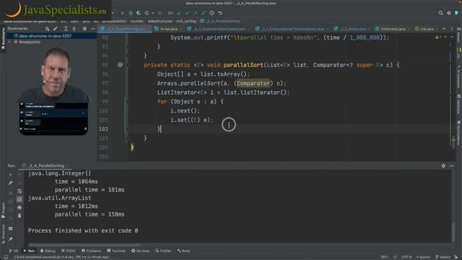Open the Bookmarks panel options gear
462x260 pixels.
pyautogui.click(x=84, y=29)
